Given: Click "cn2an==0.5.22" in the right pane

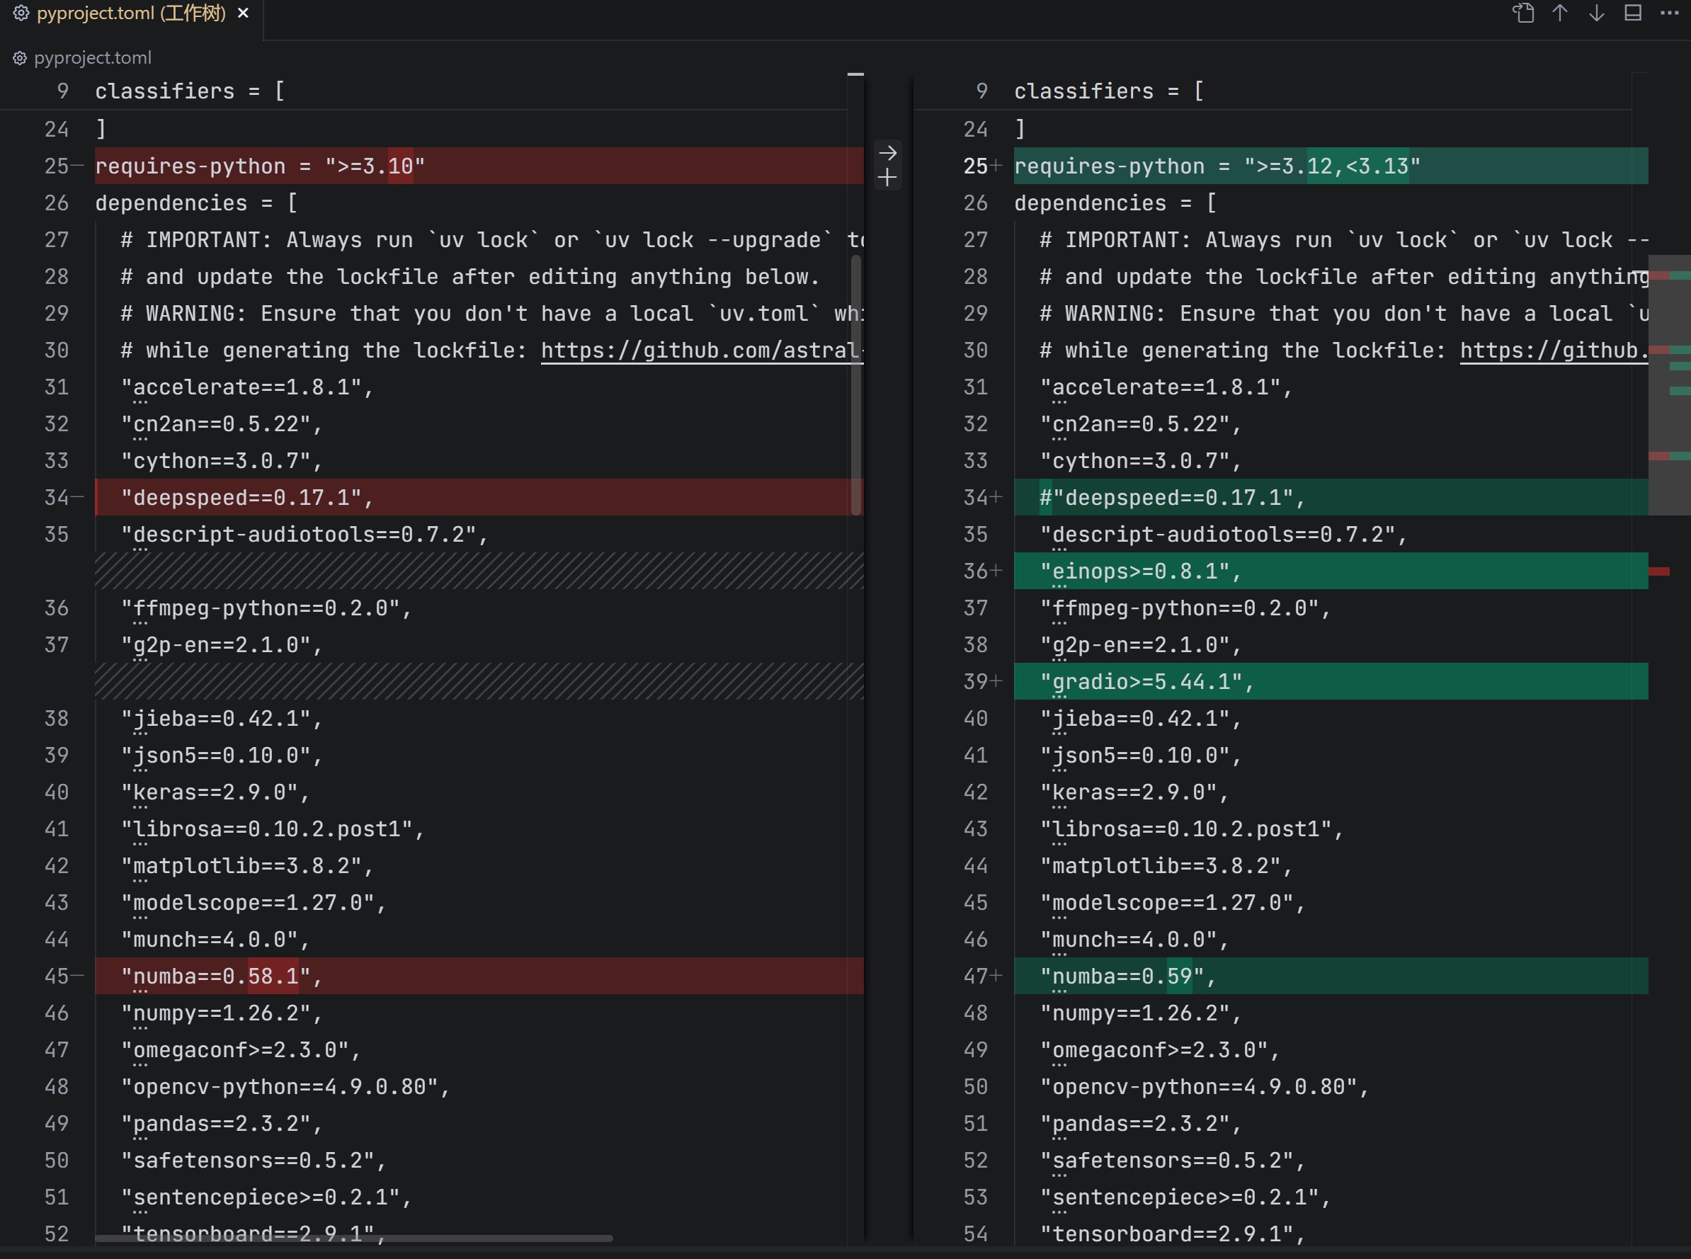Looking at the screenshot, I should [1141, 424].
